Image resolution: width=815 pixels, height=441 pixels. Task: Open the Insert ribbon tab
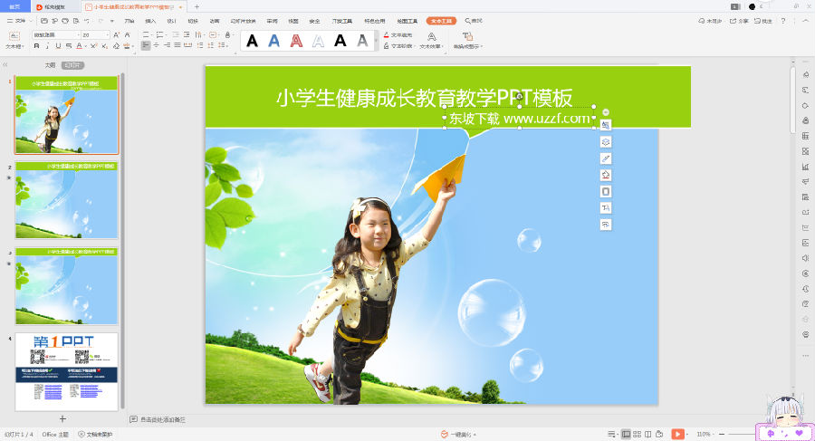point(150,21)
